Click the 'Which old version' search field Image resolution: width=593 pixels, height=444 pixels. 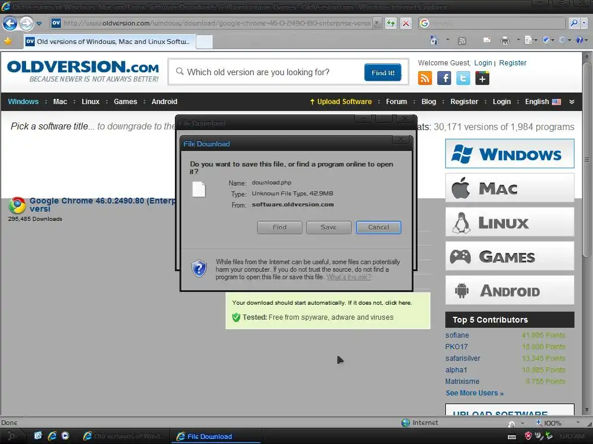pyautogui.click(x=265, y=72)
